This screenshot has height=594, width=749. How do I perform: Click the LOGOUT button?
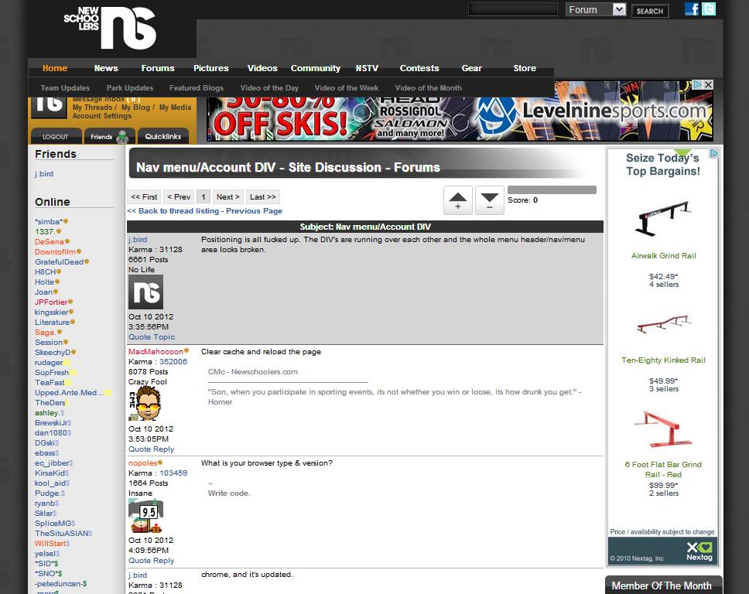click(x=55, y=136)
